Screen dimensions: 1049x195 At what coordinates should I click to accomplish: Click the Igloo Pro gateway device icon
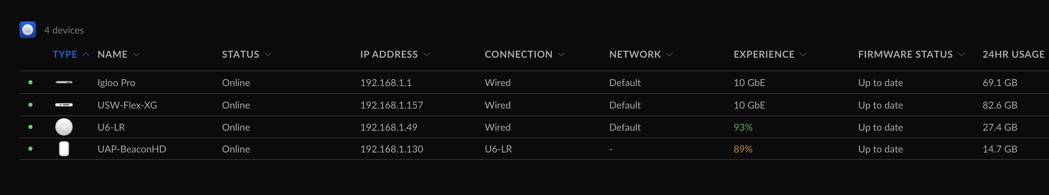pyautogui.click(x=64, y=82)
